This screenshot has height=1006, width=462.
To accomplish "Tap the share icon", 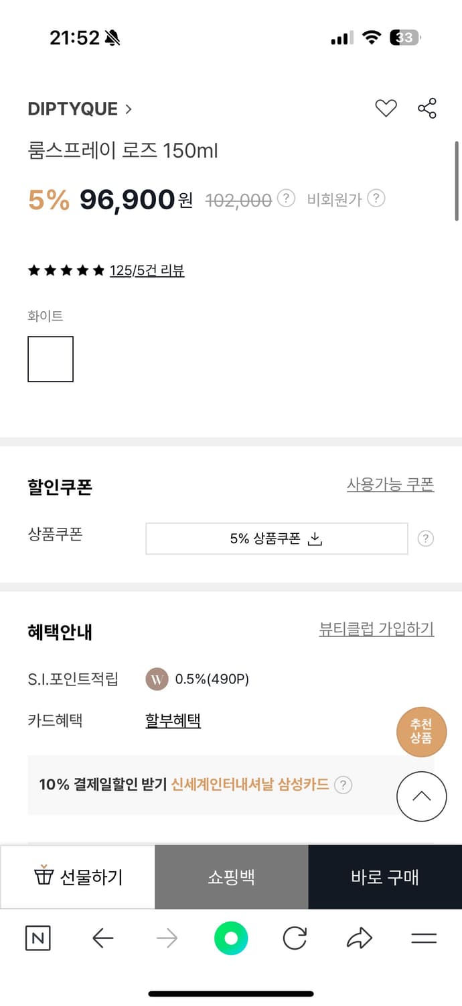I will [x=427, y=109].
